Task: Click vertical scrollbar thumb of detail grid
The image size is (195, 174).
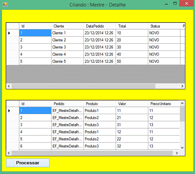Action: [x=182, y=114]
